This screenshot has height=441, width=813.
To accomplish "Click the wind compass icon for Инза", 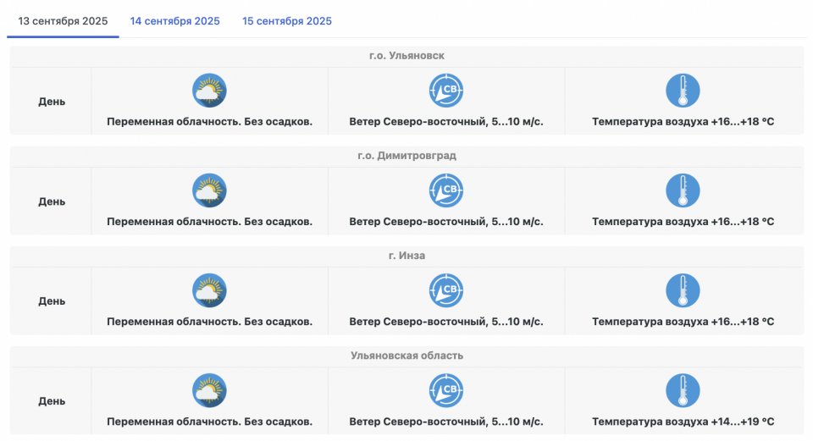I will pyautogui.click(x=446, y=290).
